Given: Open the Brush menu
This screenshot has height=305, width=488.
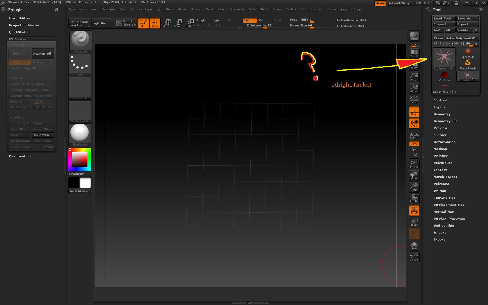Looking at the screenshot, I should click(83, 9).
